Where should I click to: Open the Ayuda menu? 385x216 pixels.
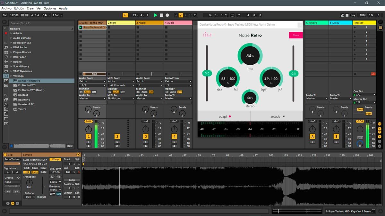[x=63, y=8]
